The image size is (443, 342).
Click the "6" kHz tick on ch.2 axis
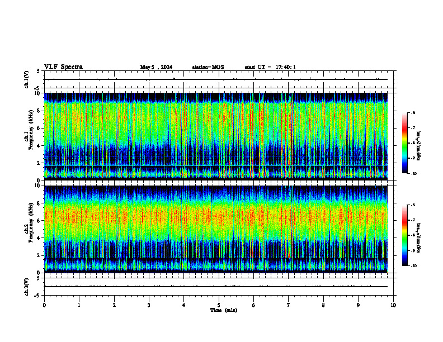coord(39,220)
